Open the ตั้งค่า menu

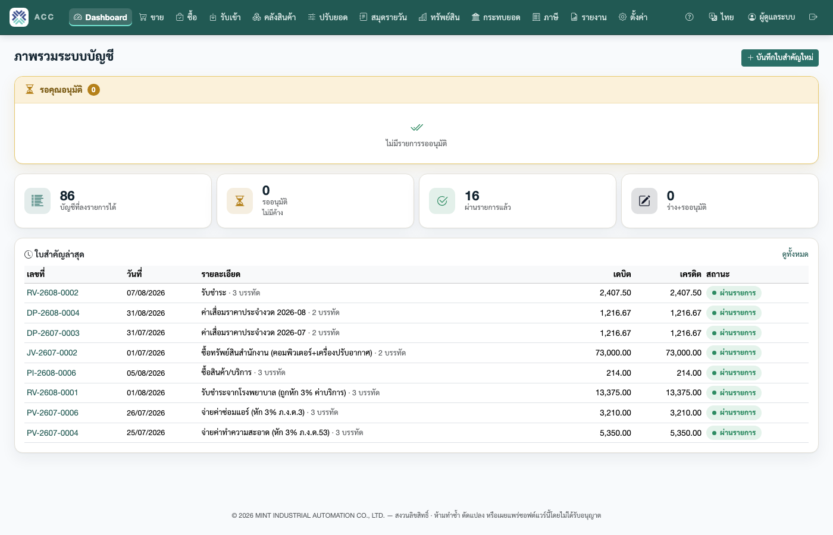click(x=633, y=17)
